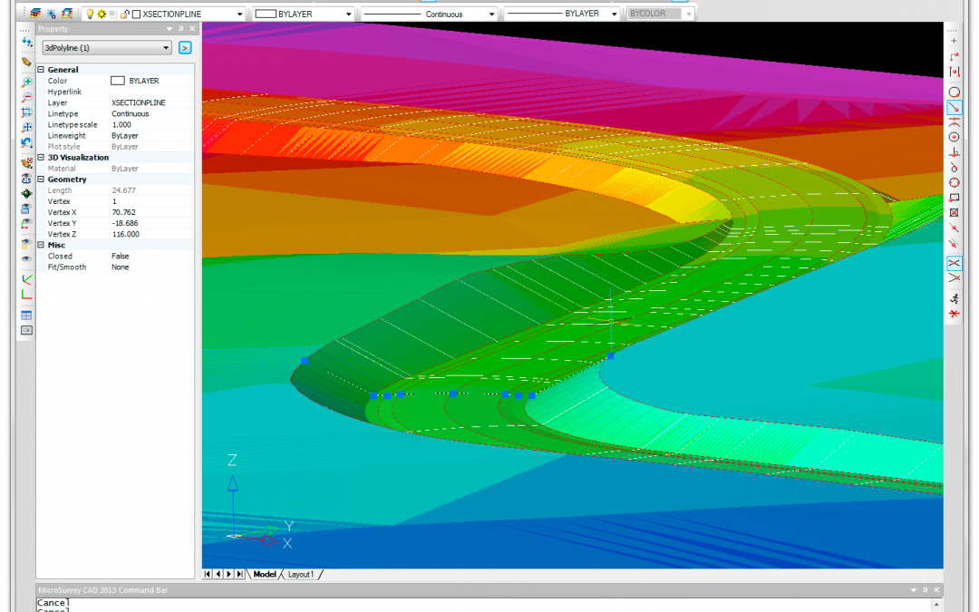The image size is (979, 612).
Task: Select the Endpoint snap line icon
Action: tap(954, 108)
